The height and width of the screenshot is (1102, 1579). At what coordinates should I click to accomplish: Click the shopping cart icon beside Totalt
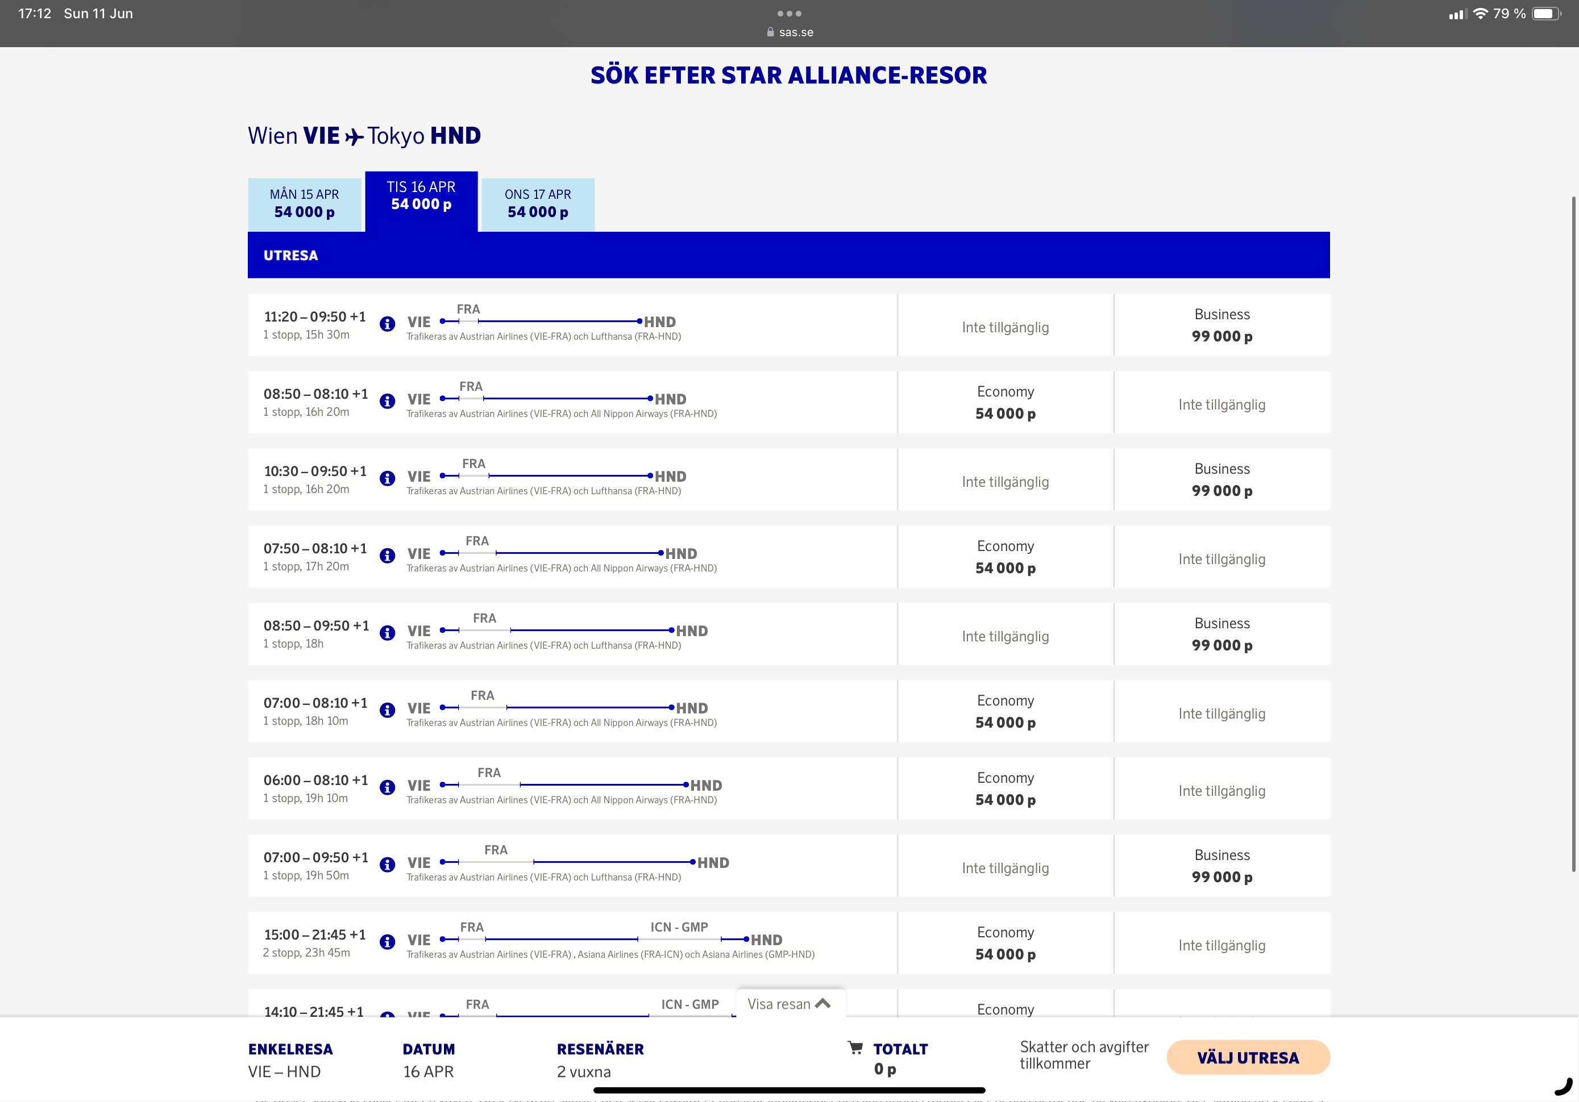(x=855, y=1047)
